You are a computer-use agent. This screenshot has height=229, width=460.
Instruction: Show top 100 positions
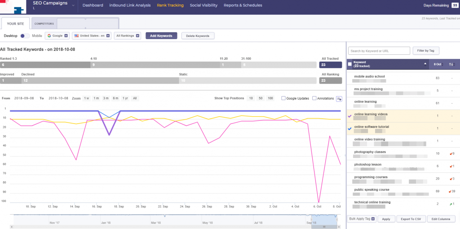(x=270, y=98)
